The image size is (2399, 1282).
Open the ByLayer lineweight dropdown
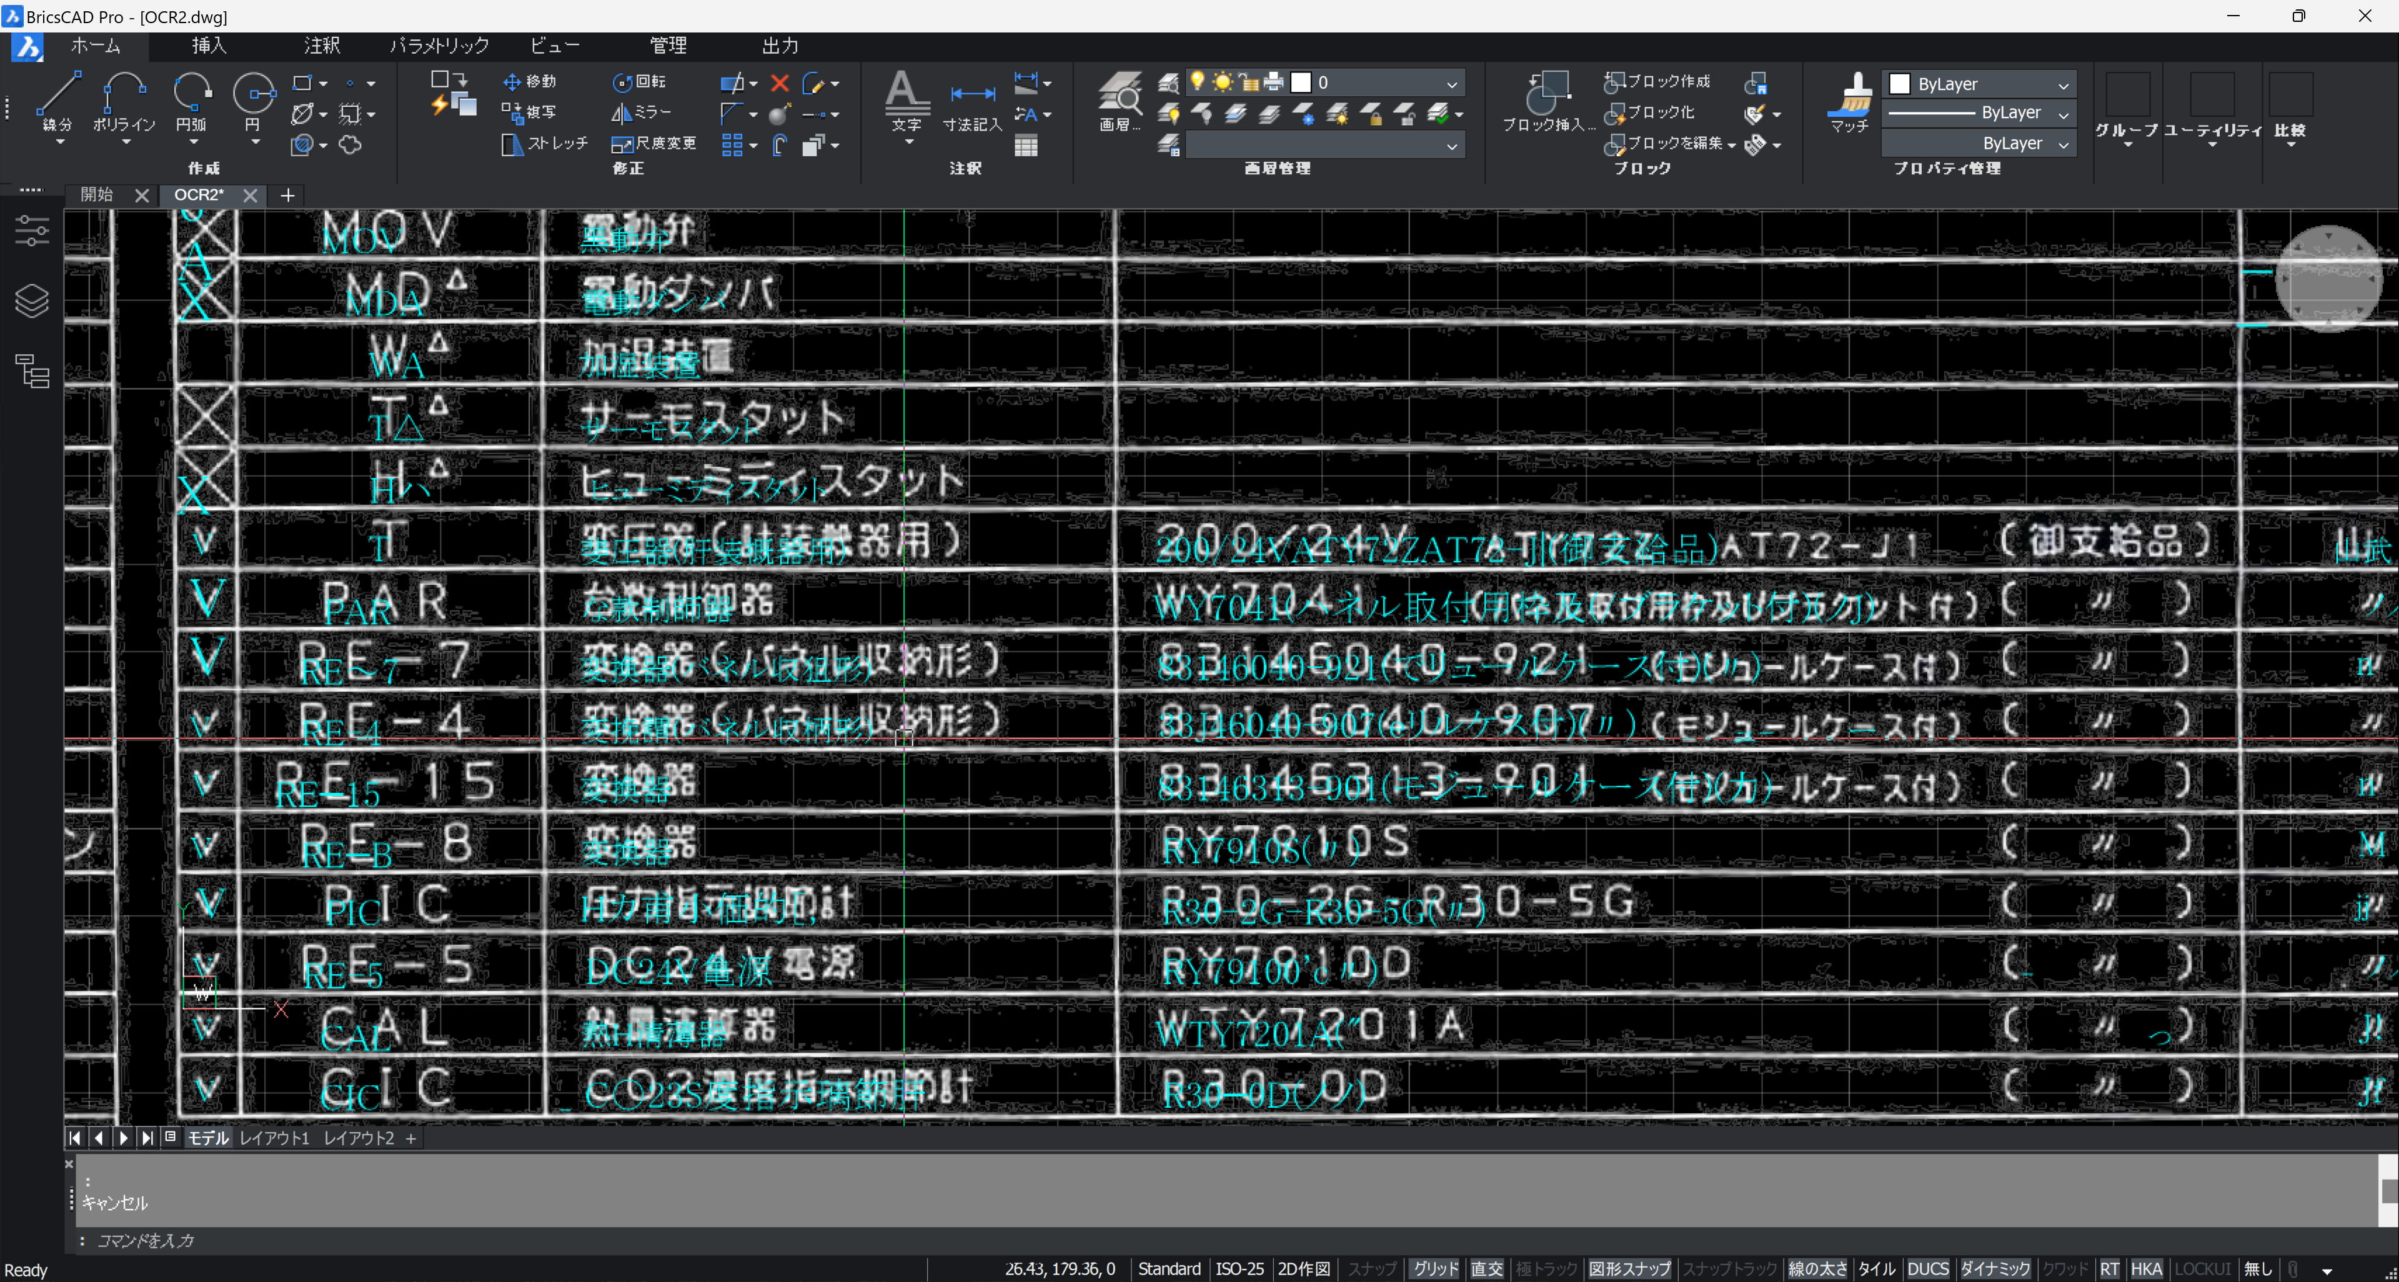click(2063, 144)
